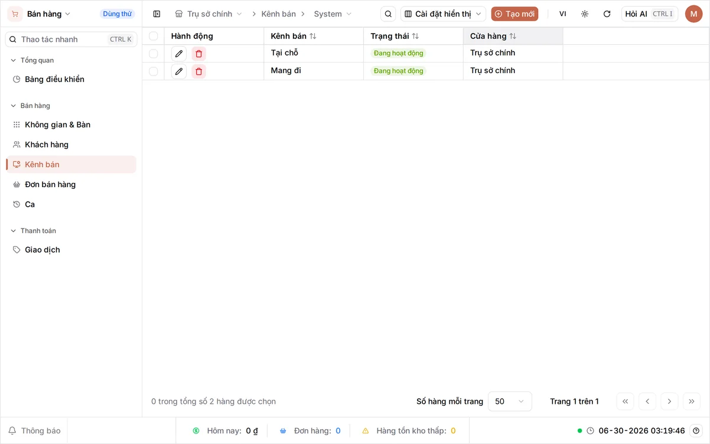Go to the previous page

(647, 401)
